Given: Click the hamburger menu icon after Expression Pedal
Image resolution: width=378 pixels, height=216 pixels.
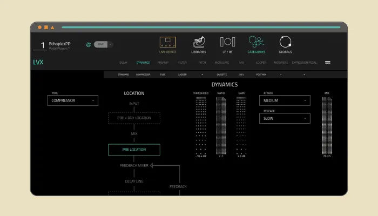Looking at the screenshot, I should tap(328, 63).
